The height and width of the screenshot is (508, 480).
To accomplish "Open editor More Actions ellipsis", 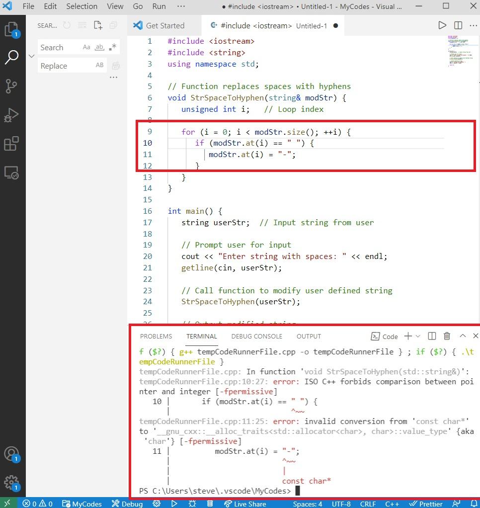I will pos(473,25).
